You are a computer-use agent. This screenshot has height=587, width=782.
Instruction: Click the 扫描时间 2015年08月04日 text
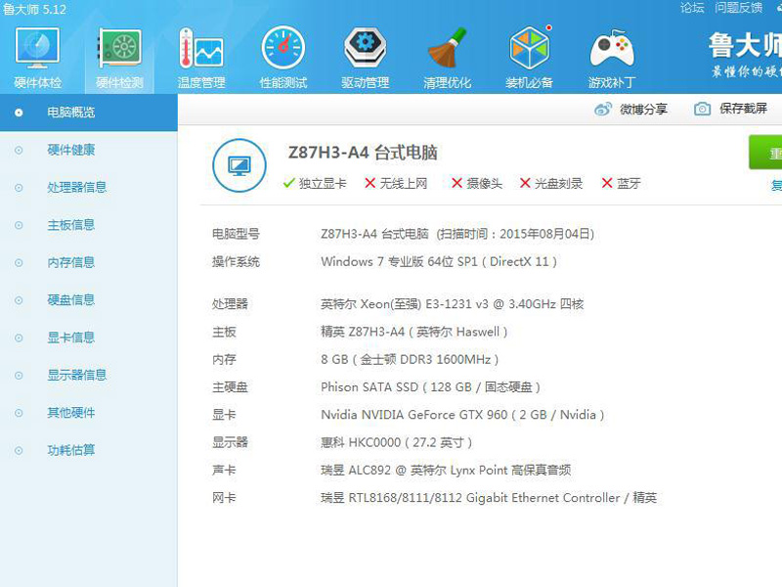(515, 234)
